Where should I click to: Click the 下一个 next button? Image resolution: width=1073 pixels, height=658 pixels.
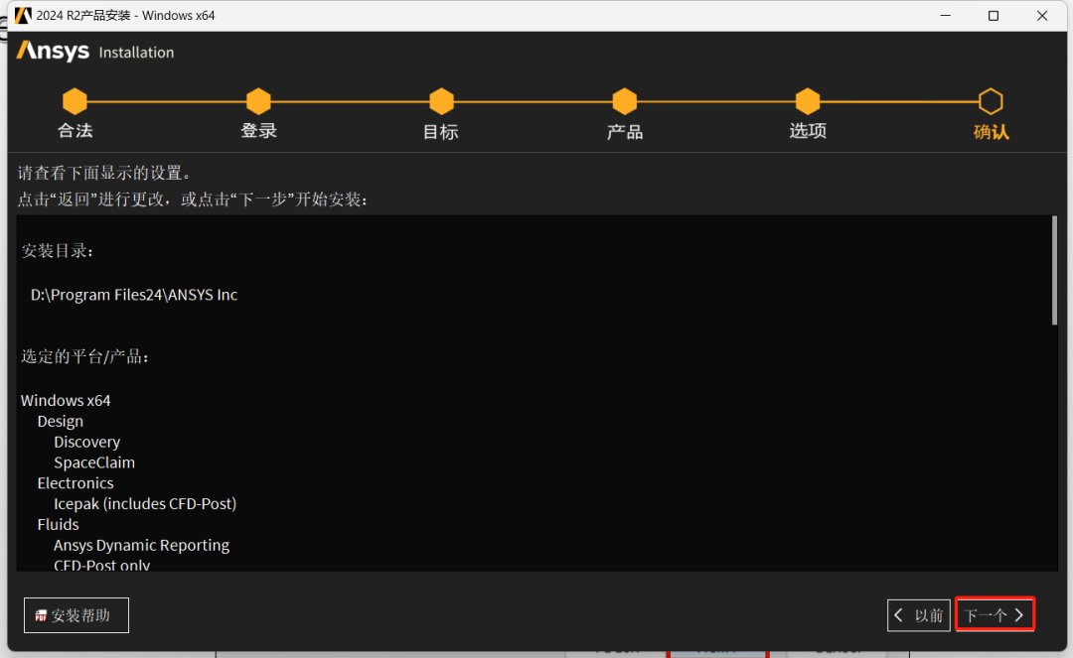[x=995, y=615]
